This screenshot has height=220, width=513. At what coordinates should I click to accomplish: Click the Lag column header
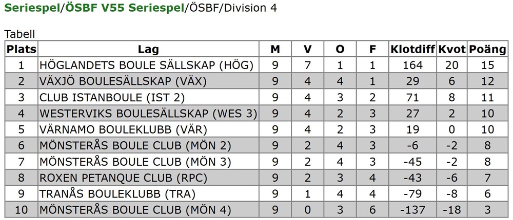[x=148, y=49]
